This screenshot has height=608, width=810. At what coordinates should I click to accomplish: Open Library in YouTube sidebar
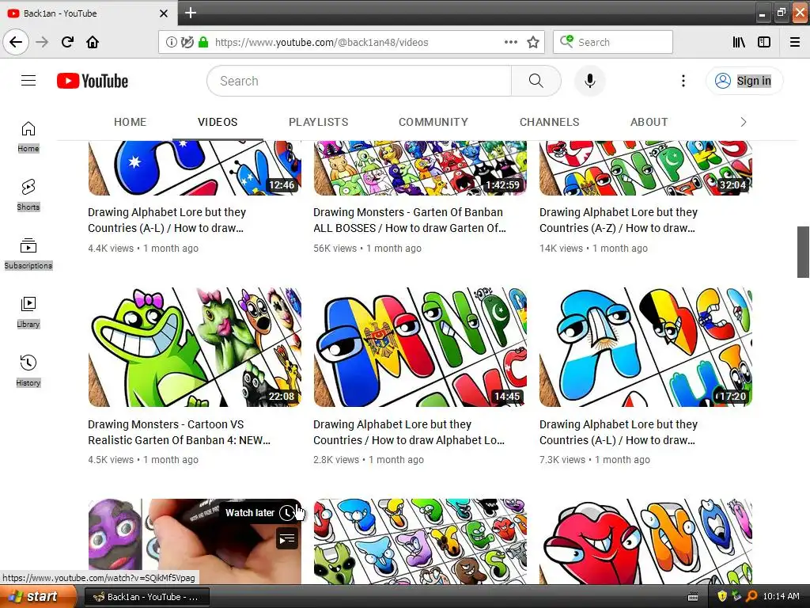coord(28,312)
